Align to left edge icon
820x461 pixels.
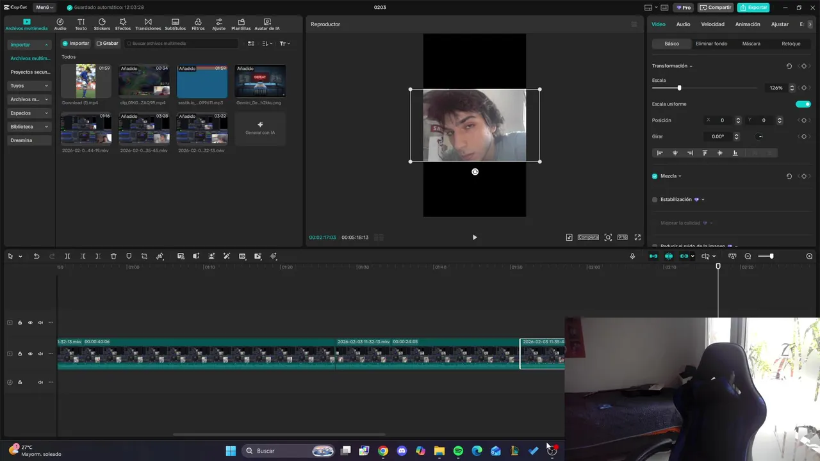click(x=660, y=153)
